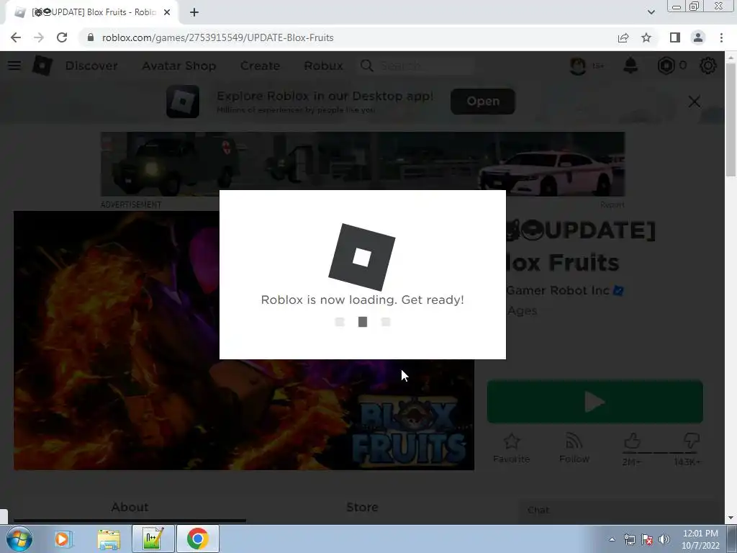This screenshot has height=553, width=737.
Task: Toggle the browser side panel
Action: [675, 37]
